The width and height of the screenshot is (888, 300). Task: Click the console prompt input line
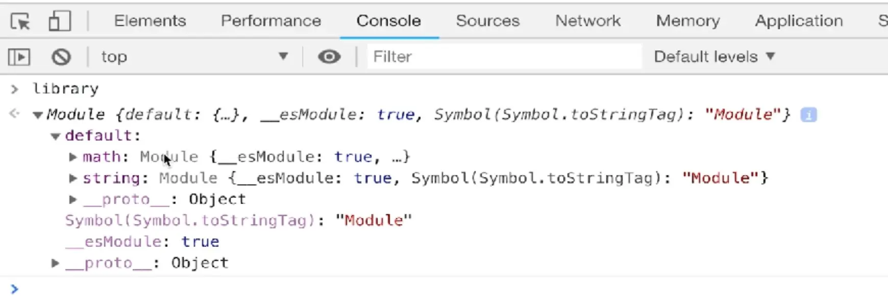pos(449,289)
